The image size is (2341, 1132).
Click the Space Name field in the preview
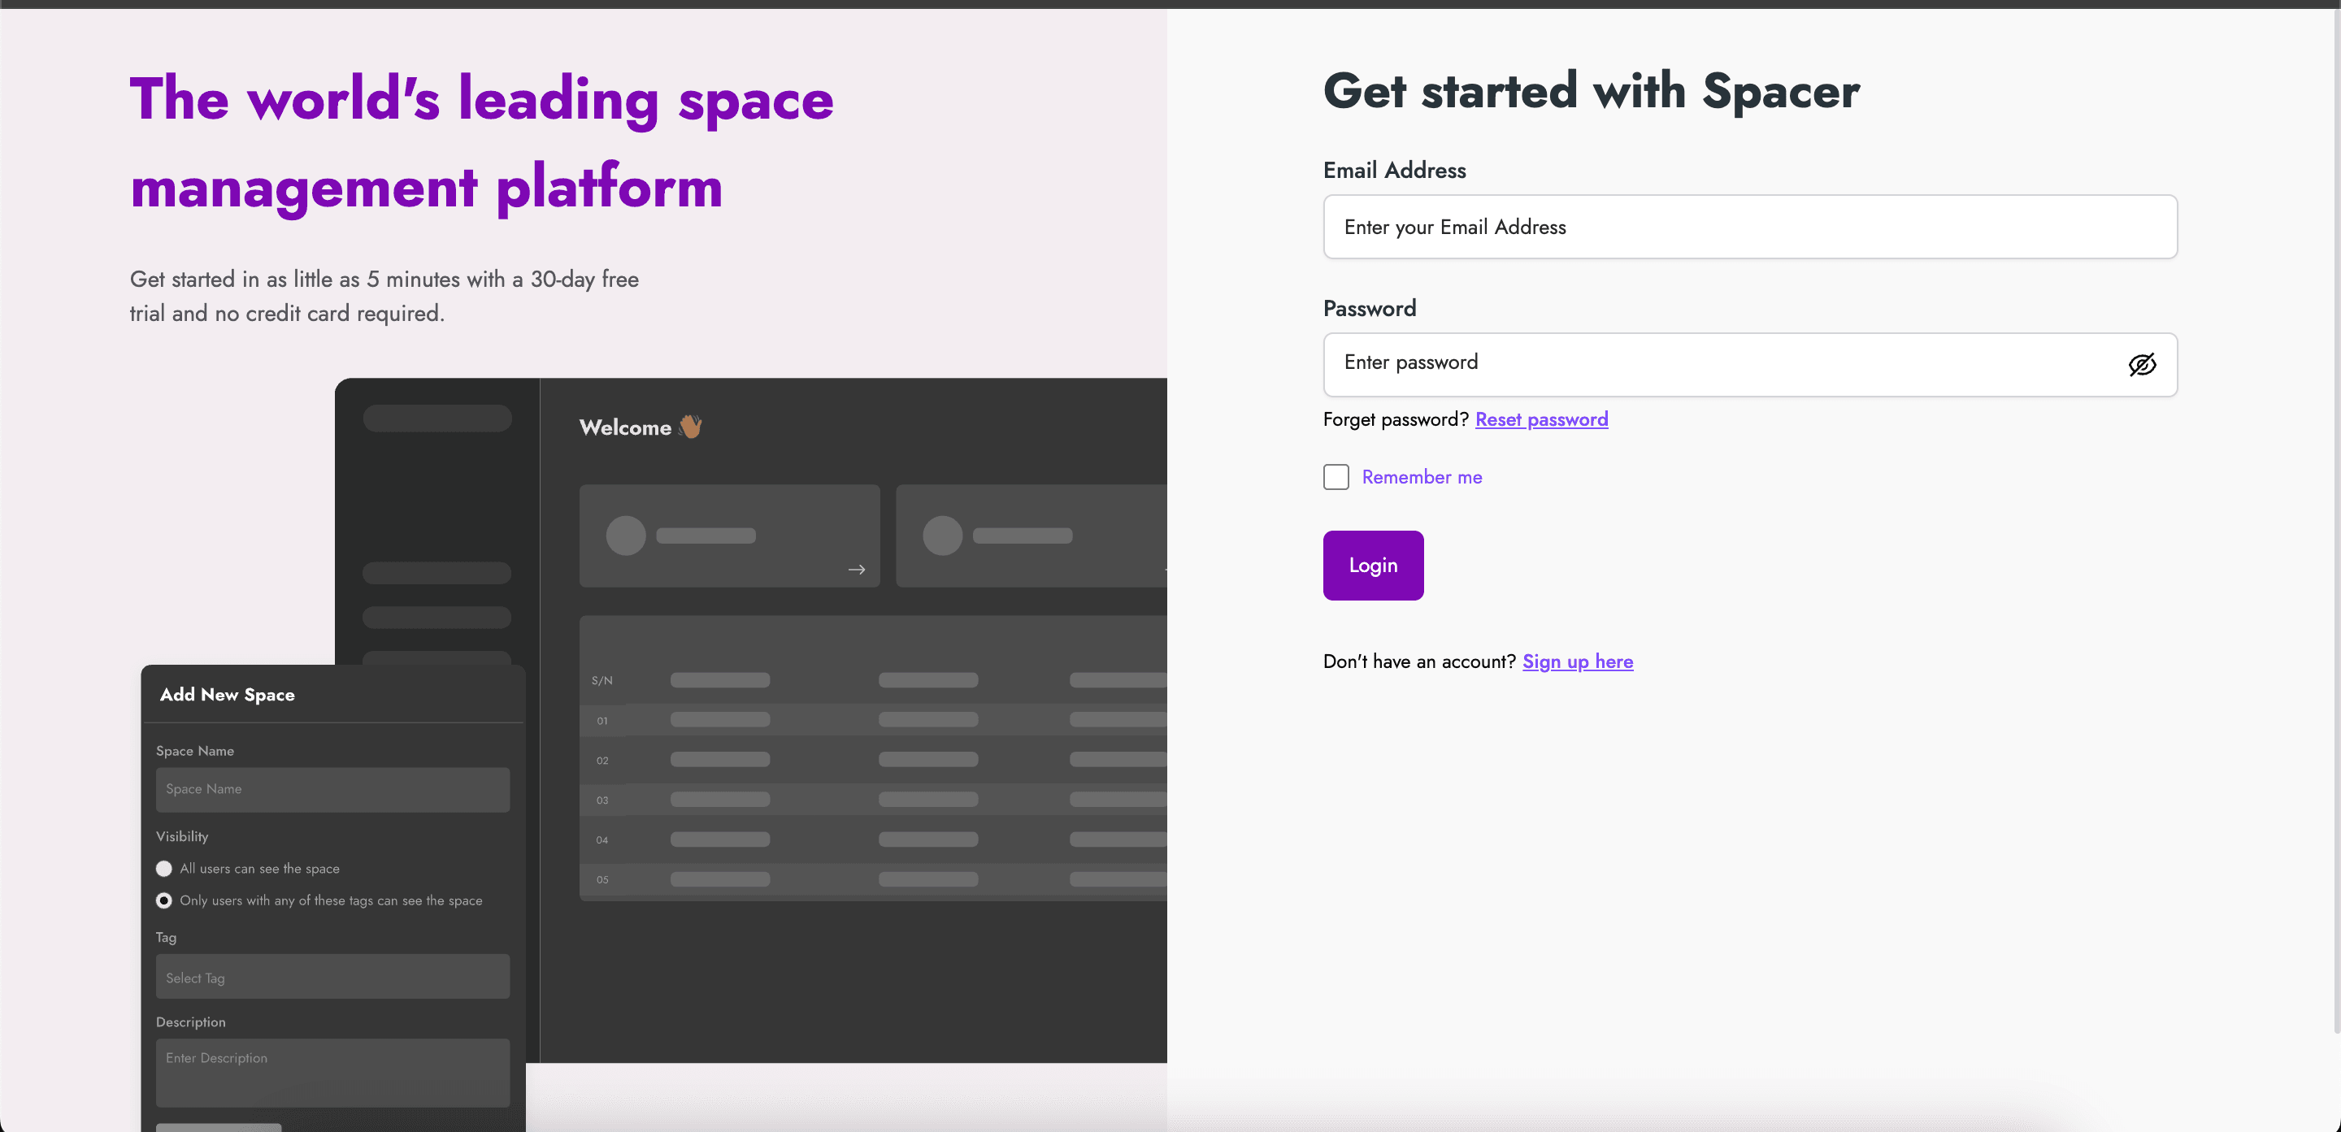332,790
